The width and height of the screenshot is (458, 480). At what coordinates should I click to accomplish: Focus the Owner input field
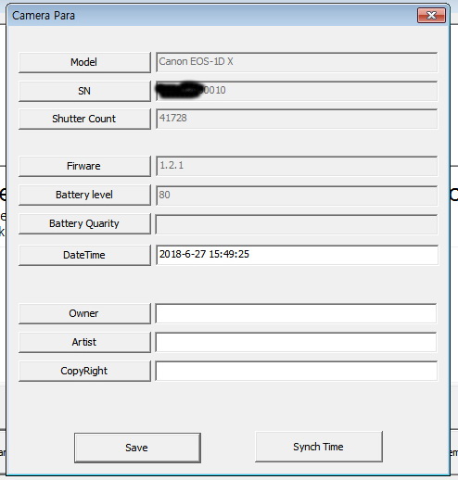tap(297, 313)
